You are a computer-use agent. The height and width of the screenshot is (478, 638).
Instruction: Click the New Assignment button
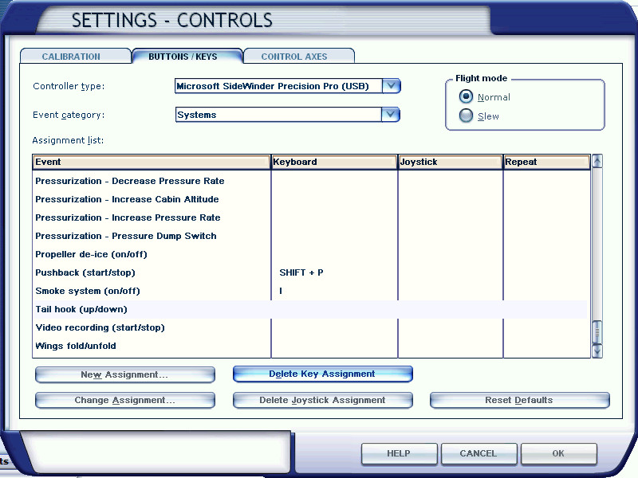point(124,374)
